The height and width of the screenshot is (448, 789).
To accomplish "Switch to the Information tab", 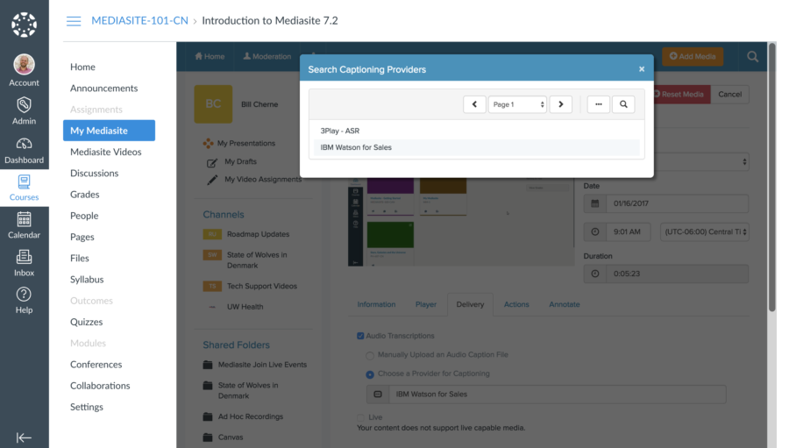I will [x=376, y=304].
